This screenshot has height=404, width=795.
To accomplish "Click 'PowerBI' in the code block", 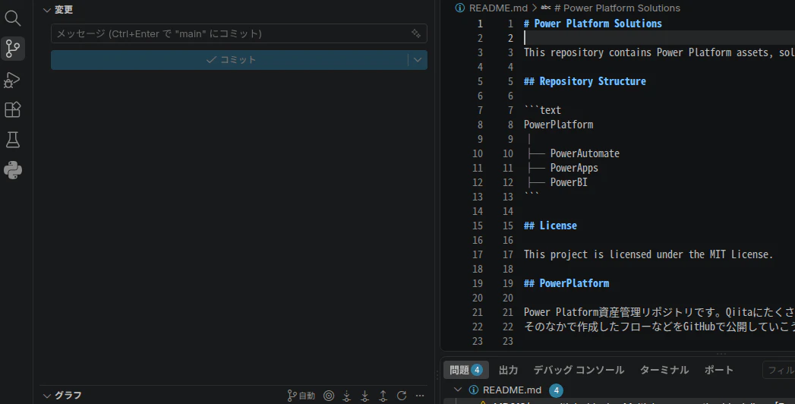I will (x=569, y=182).
